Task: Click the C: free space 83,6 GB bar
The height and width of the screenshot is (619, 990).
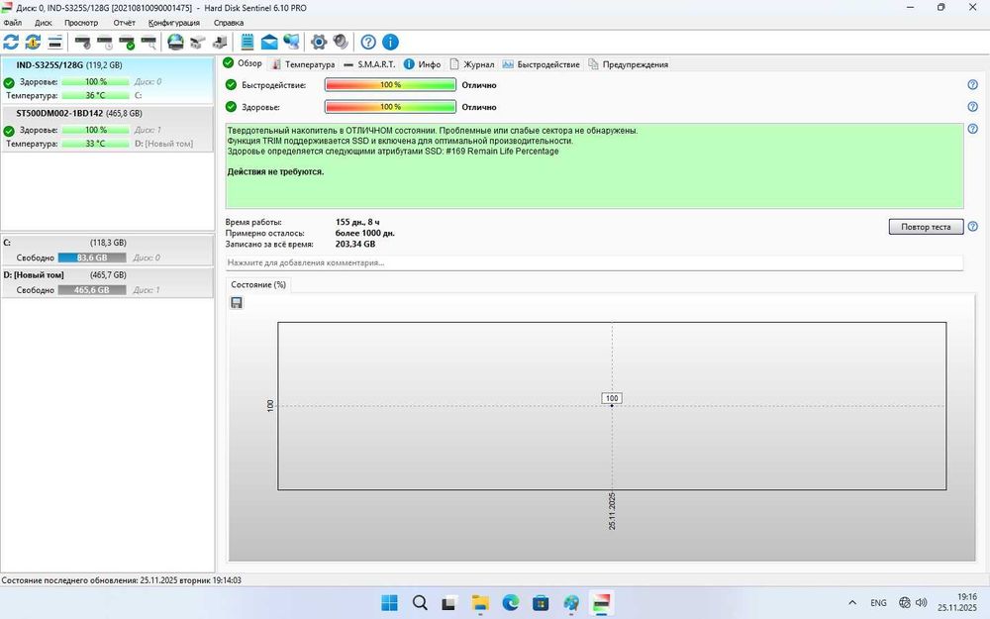Action: click(x=92, y=258)
